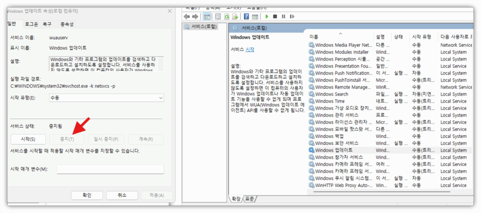The image size is (481, 213).
Task: Click the gear icon beside Windows Remote Manage...
Action: (x=311, y=87)
